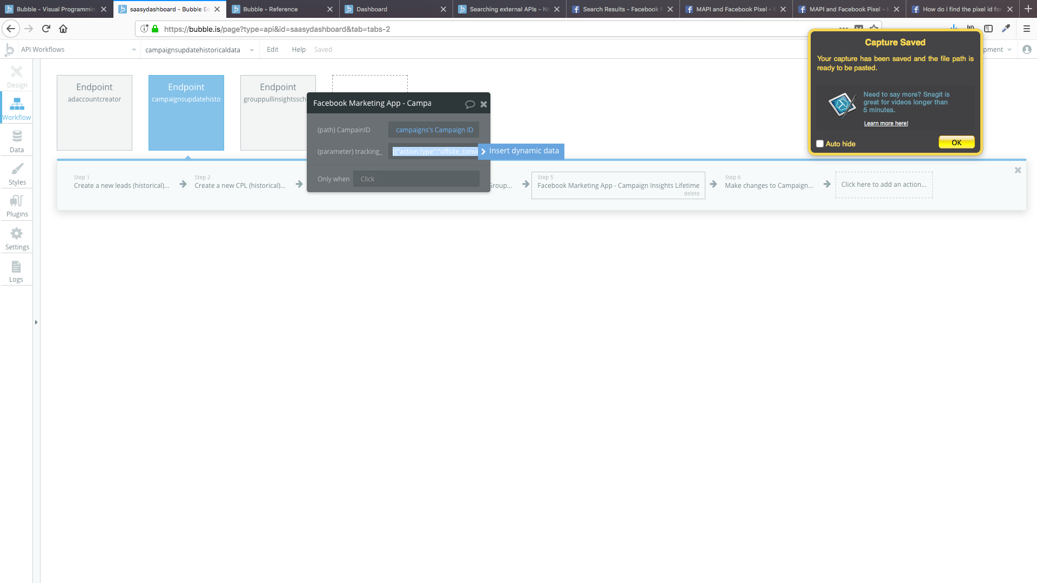Expand the collapsed left side panel arrow
Viewport: 1037px width, 583px height.
36,322
